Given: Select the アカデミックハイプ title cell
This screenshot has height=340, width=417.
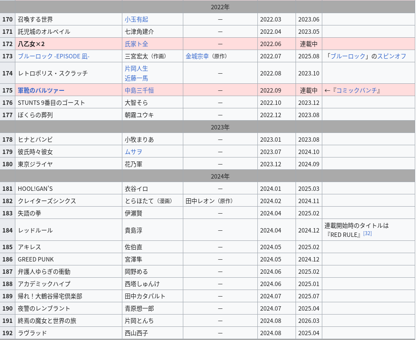Looking at the screenshot, I should (68, 283).
